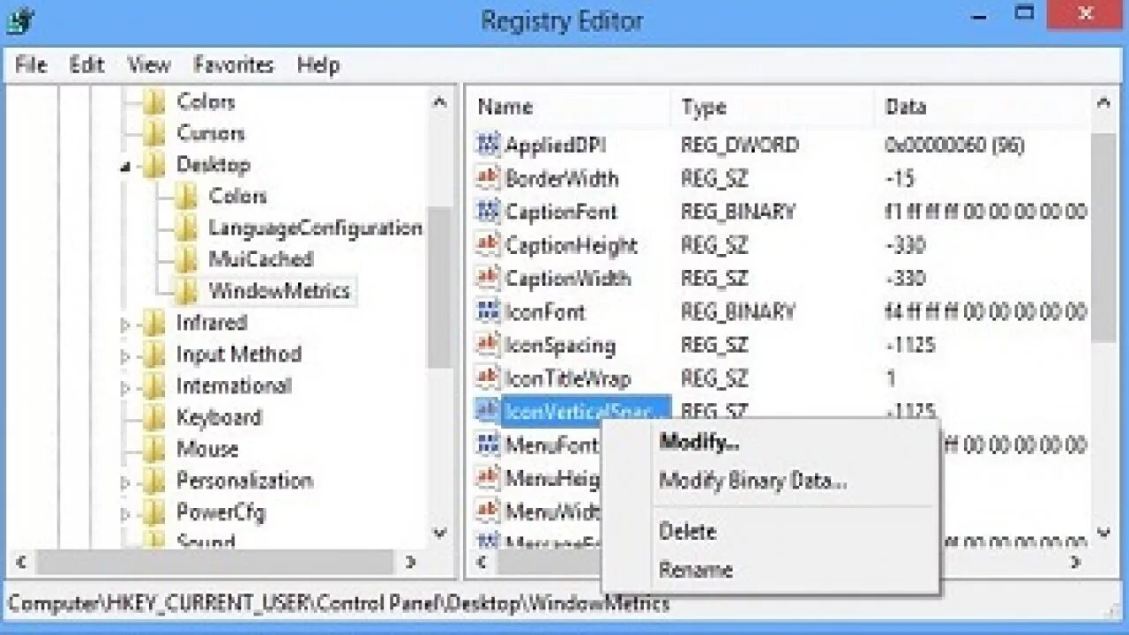Click the IconFont binary value icon
The width and height of the screenshot is (1129, 635).
tap(488, 311)
